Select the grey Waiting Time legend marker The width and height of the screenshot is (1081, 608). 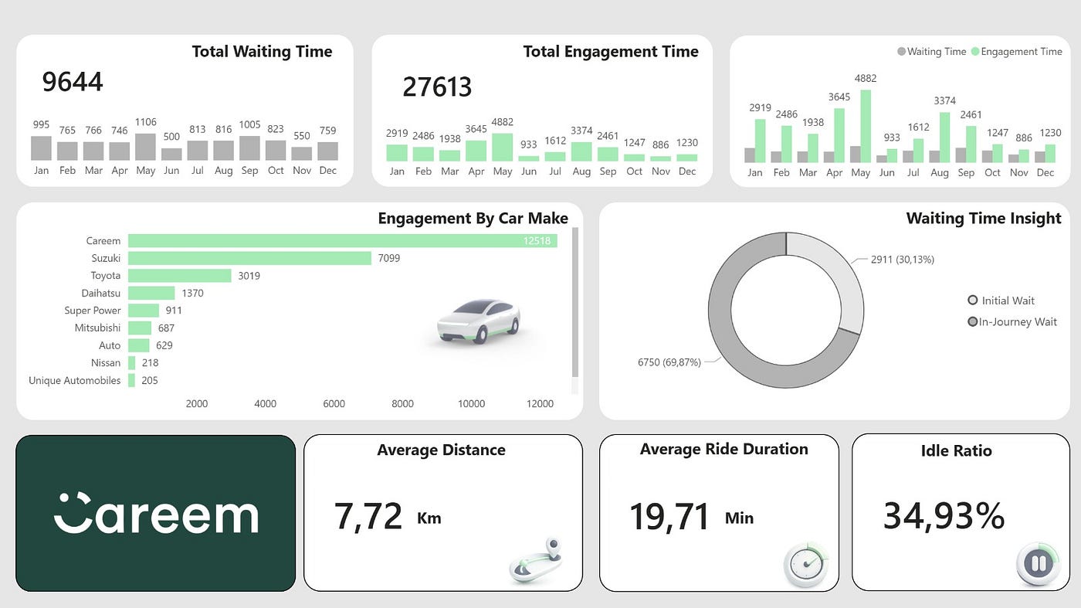[x=901, y=52]
